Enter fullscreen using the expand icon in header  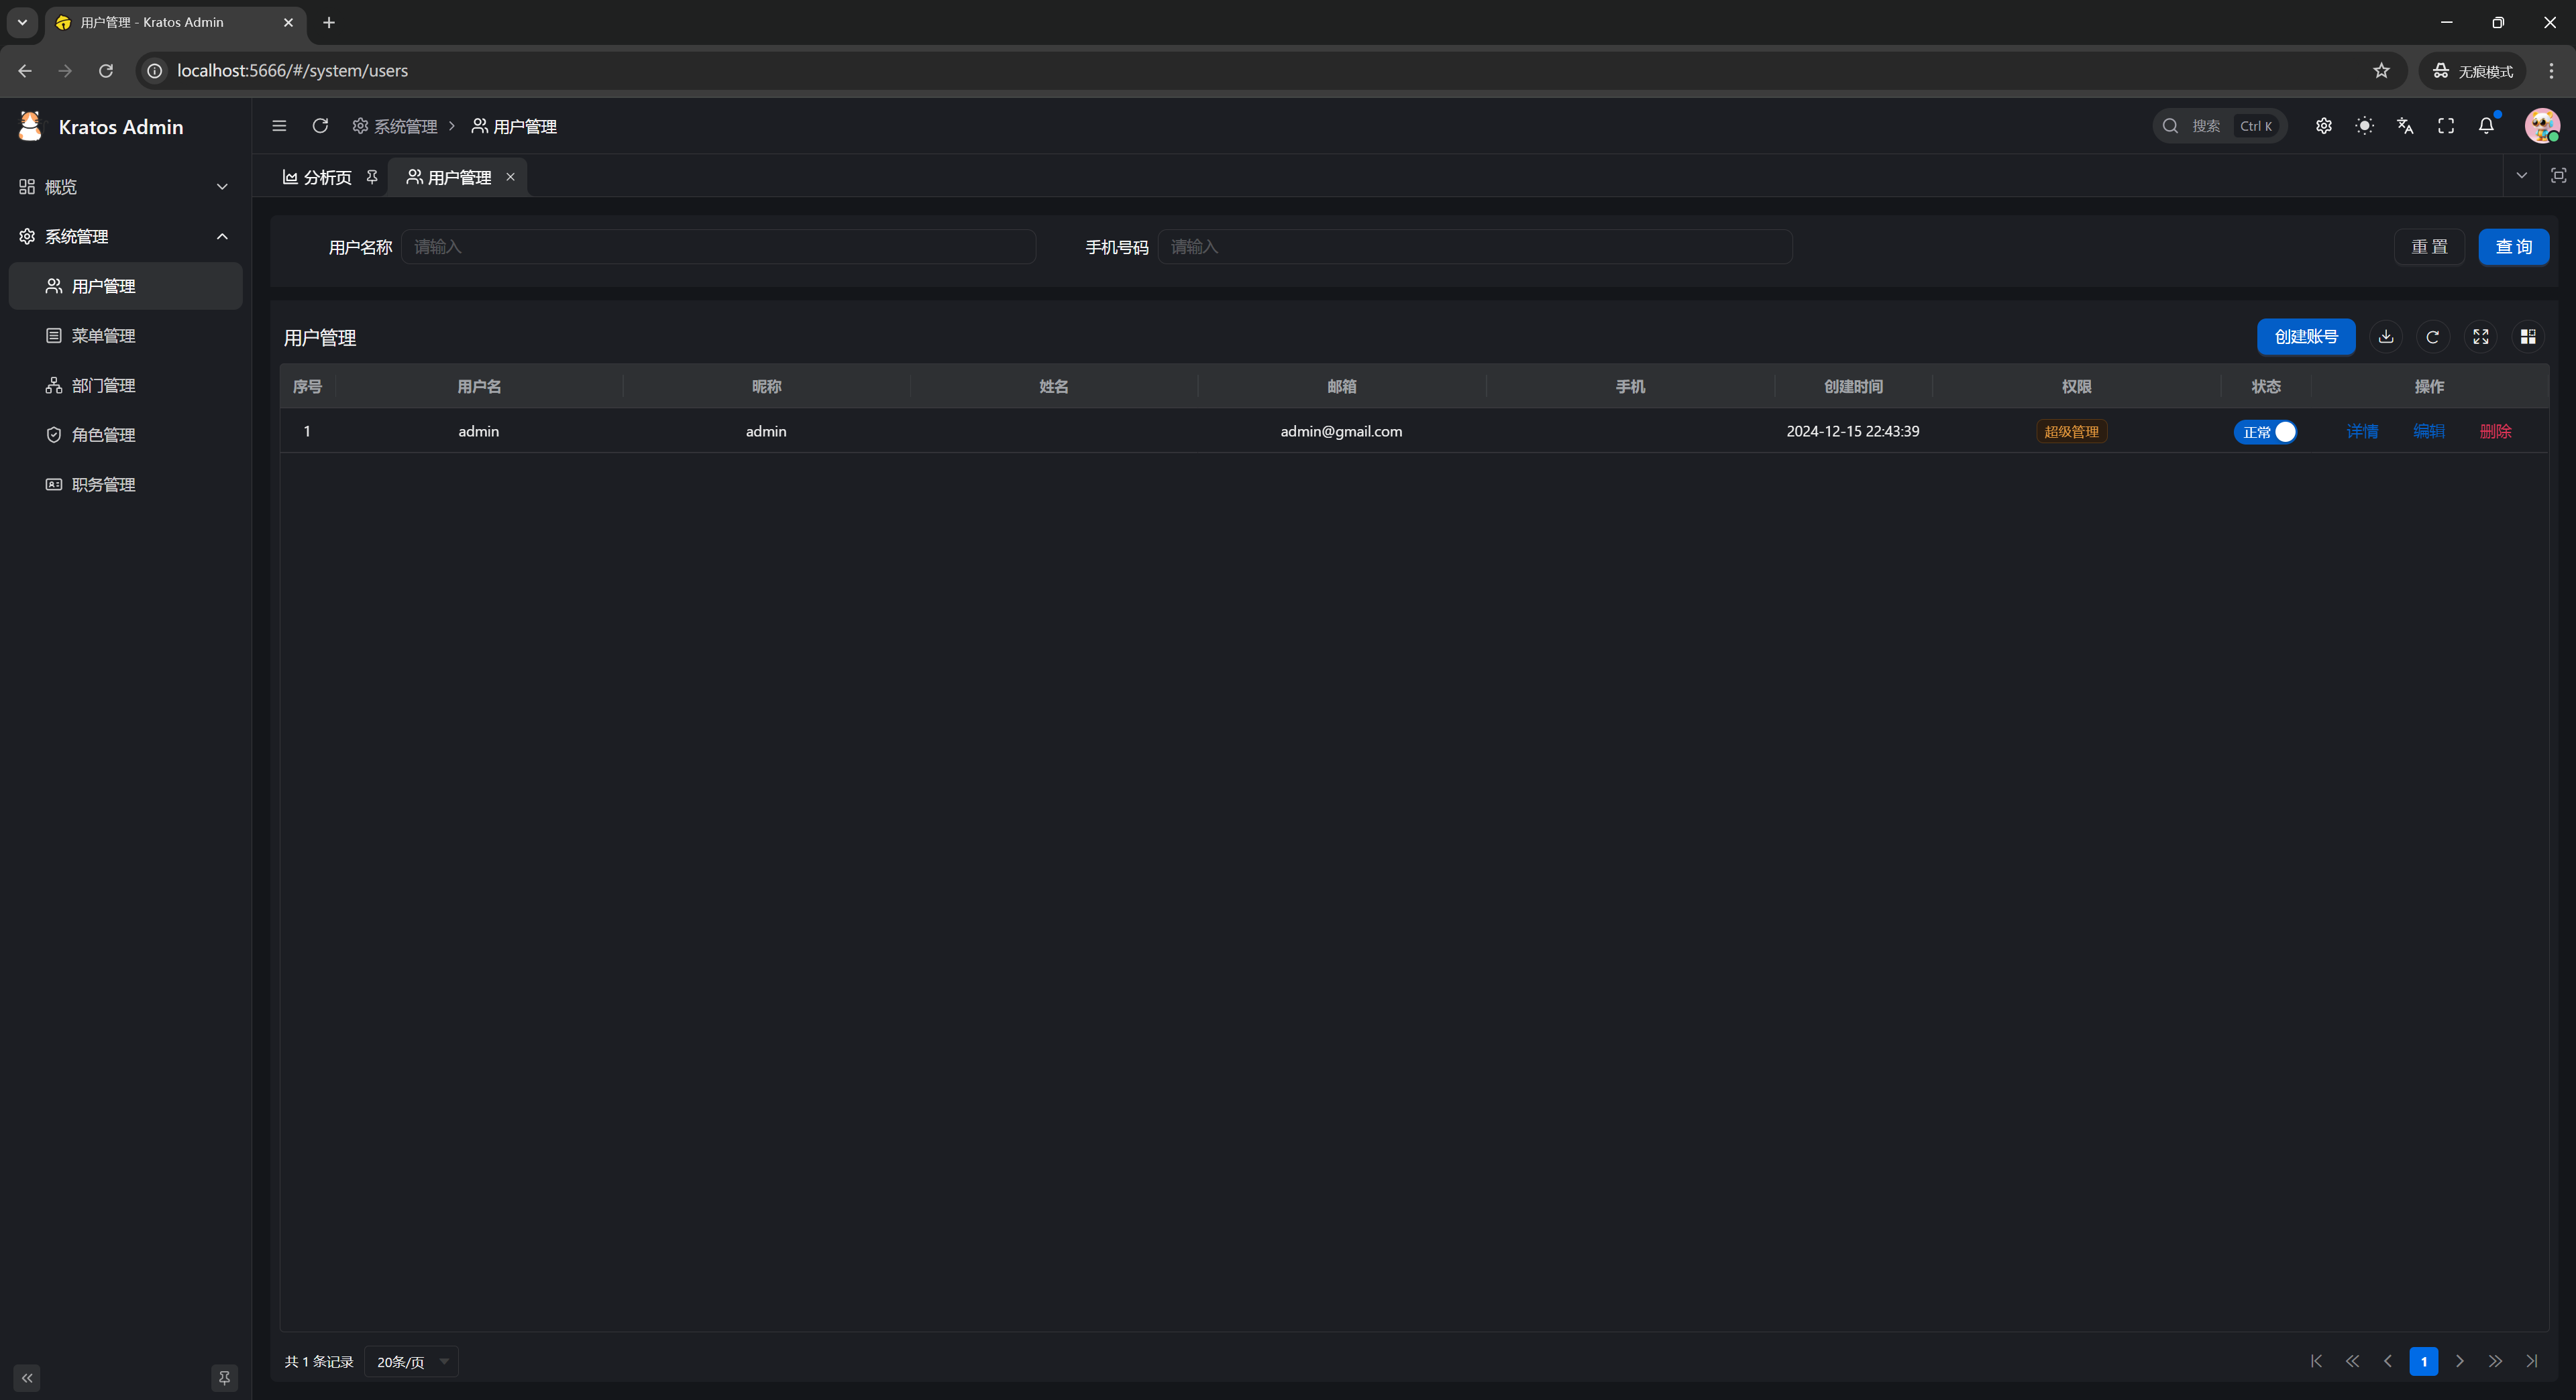tap(2446, 126)
